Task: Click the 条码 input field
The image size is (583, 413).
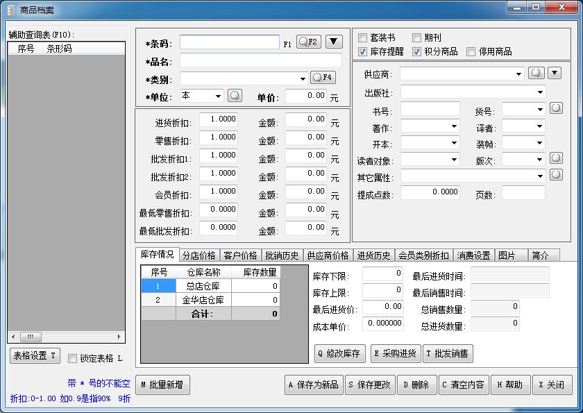Action: (x=230, y=42)
